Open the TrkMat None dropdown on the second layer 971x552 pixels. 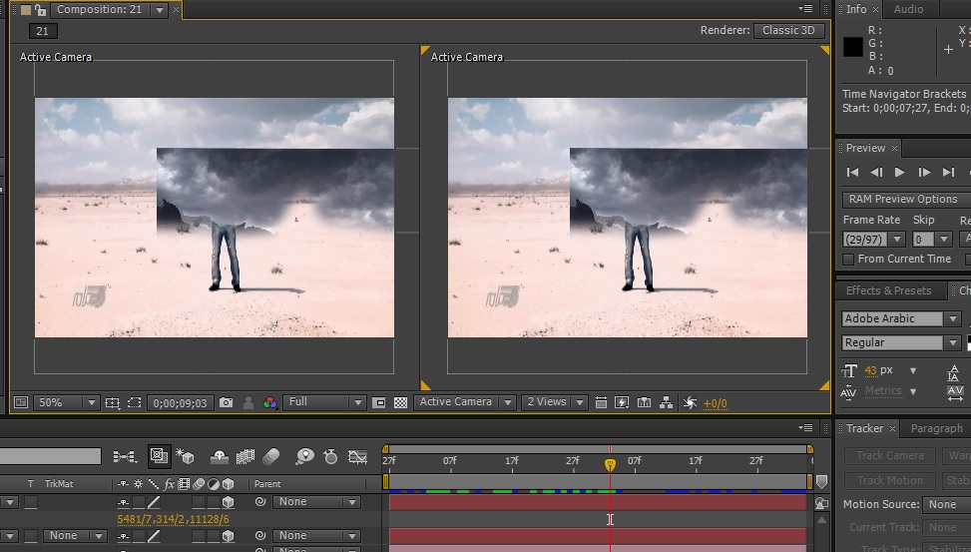point(74,536)
